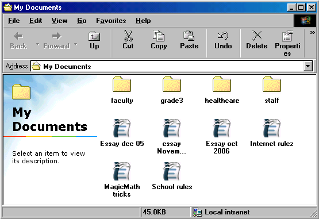
Task: Open the Help menu
Action: tap(143, 21)
